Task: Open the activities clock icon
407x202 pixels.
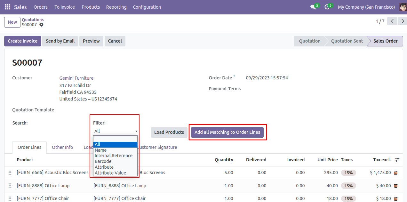Action: (x=327, y=7)
